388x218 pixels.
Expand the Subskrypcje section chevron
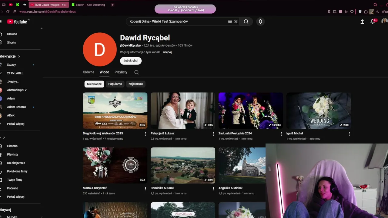(19, 56)
